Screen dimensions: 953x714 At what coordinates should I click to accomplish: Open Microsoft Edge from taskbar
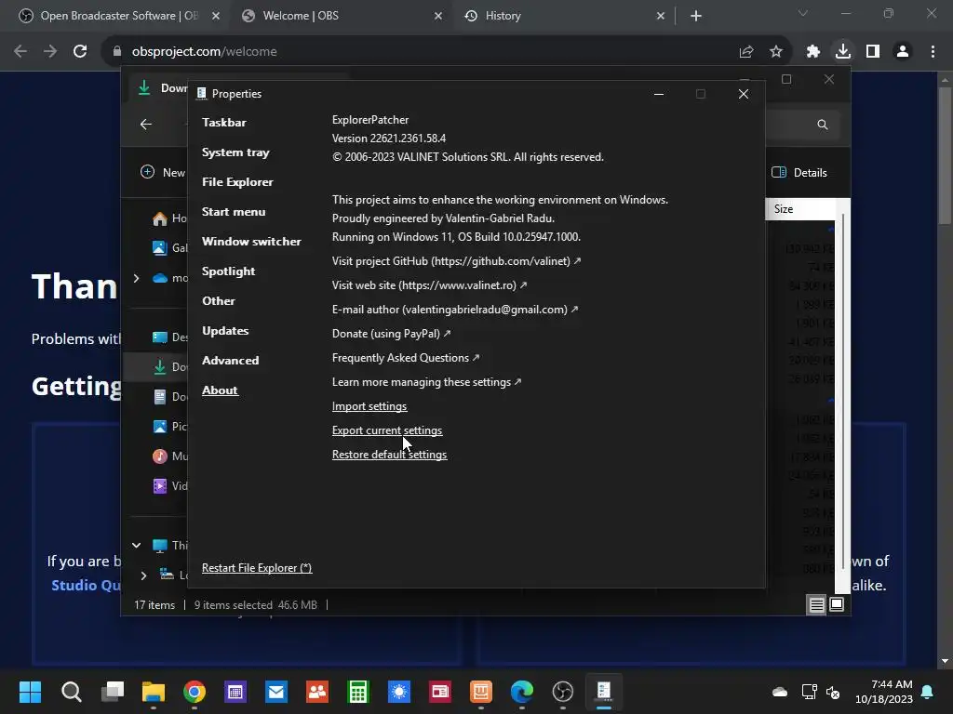click(522, 692)
